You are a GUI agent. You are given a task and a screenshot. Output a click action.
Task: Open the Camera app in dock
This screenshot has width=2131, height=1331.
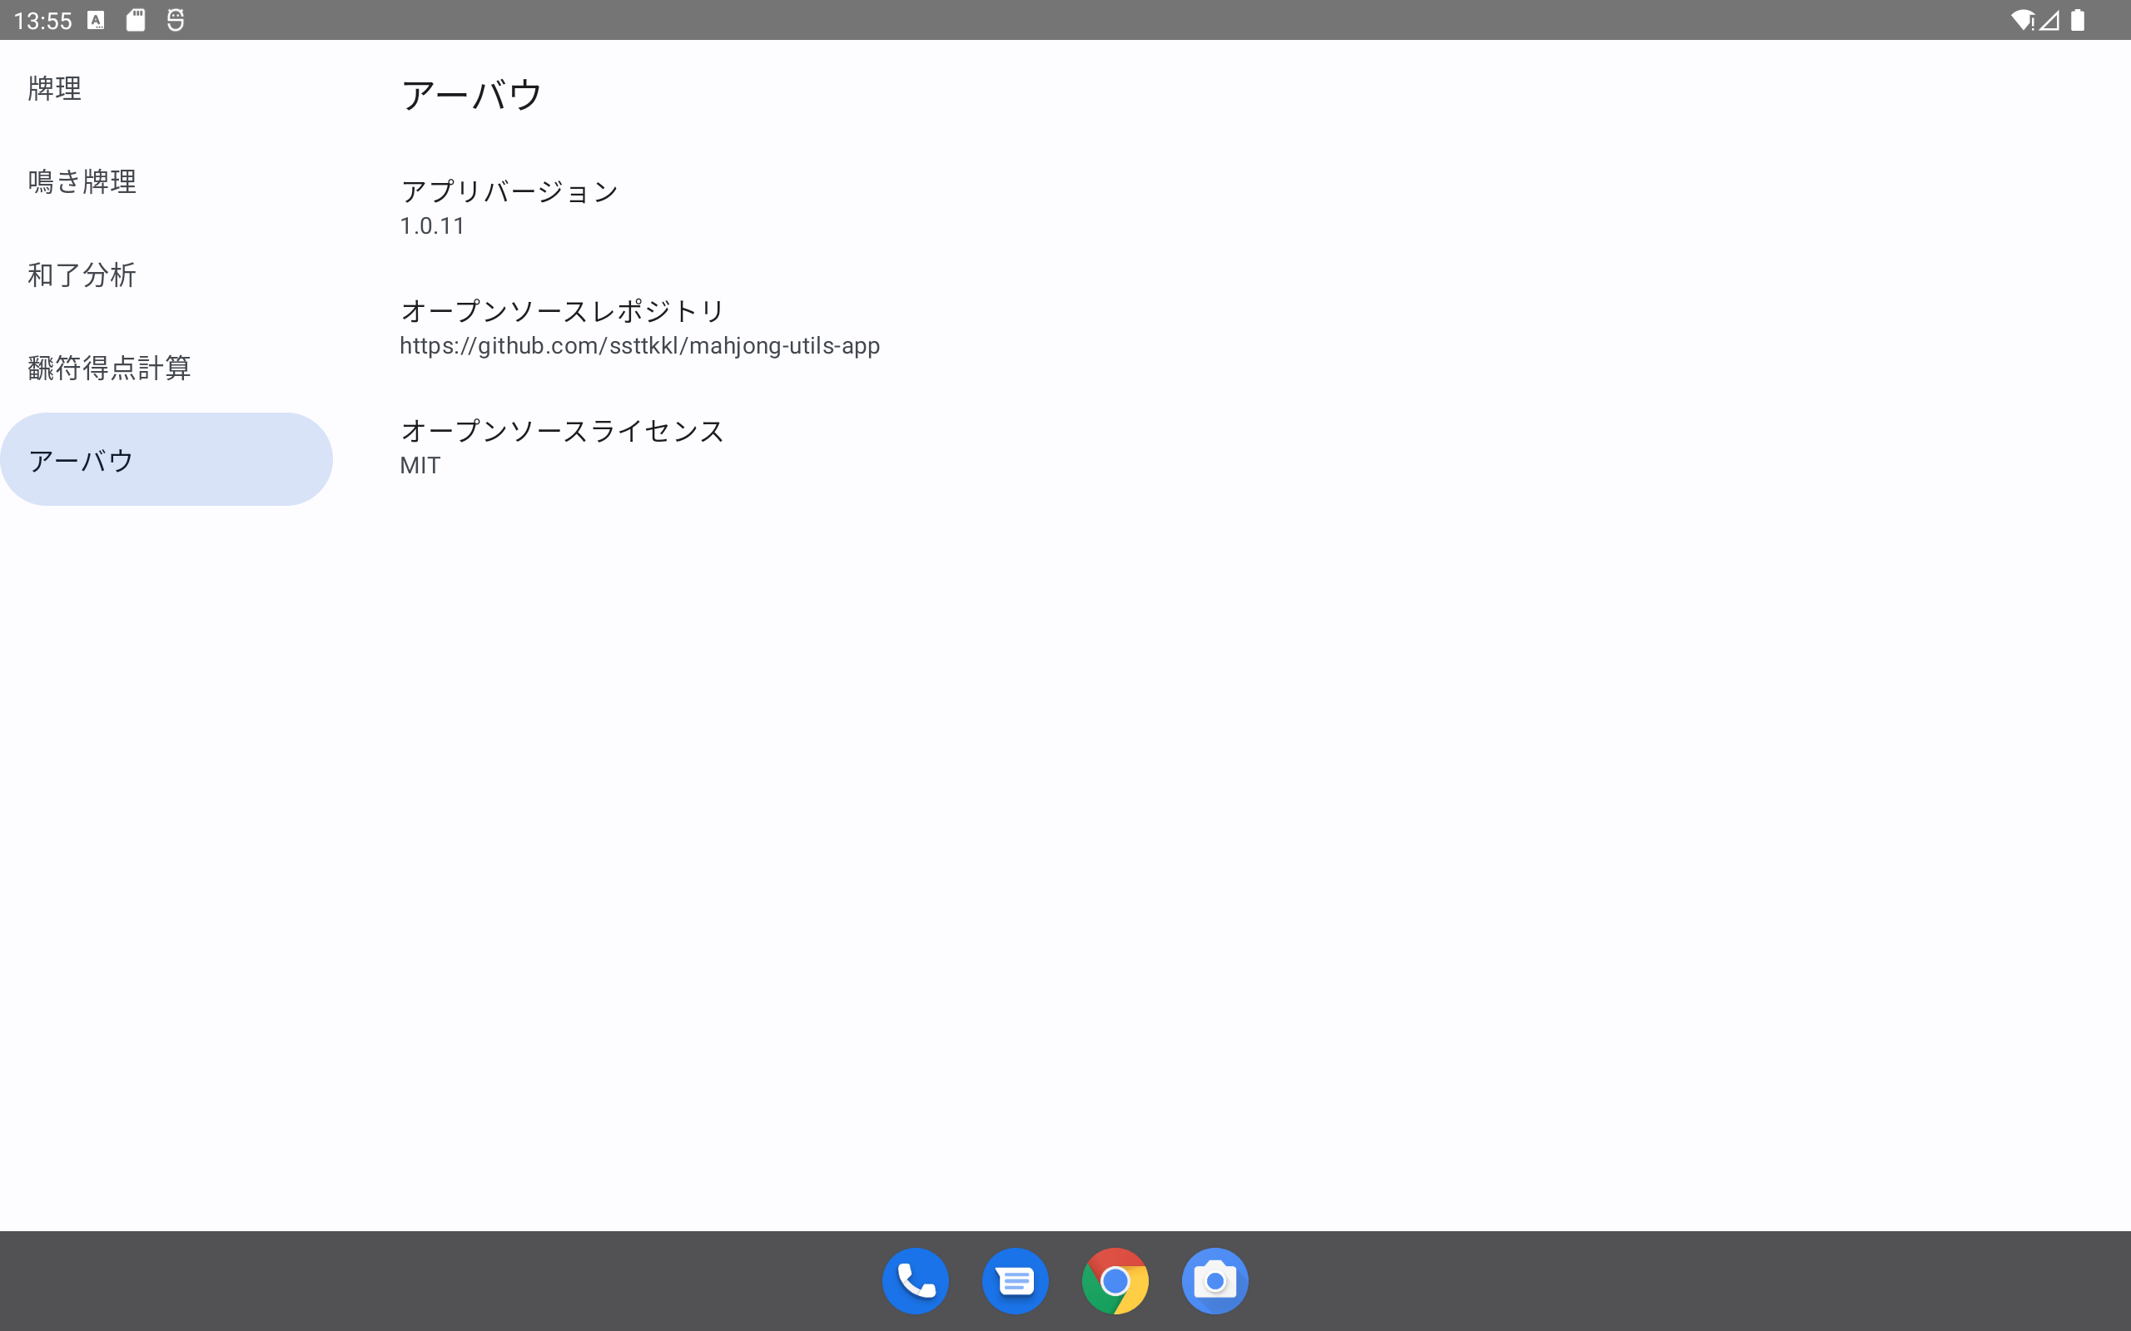[1215, 1281]
